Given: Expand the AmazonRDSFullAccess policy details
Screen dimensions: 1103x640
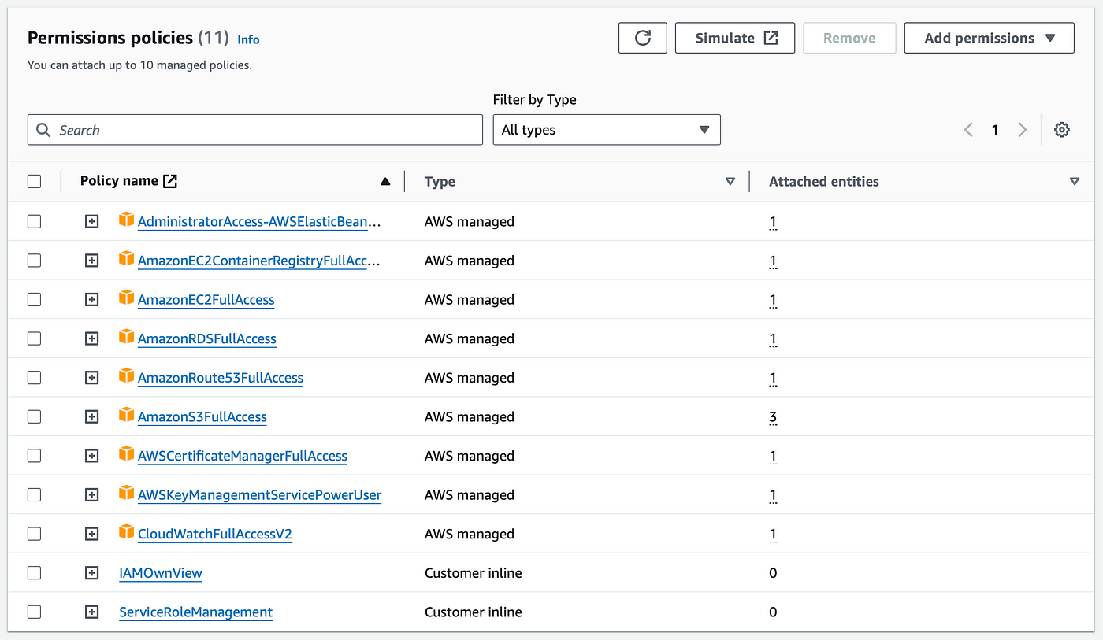Looking at the screenshot, I should pyautogui.click(x=91, y=339).
